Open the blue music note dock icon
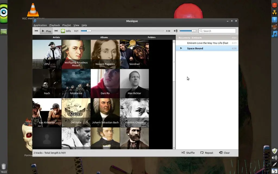Image resolution: width=278 pixels, height=174 pixels. pos(274,34)
